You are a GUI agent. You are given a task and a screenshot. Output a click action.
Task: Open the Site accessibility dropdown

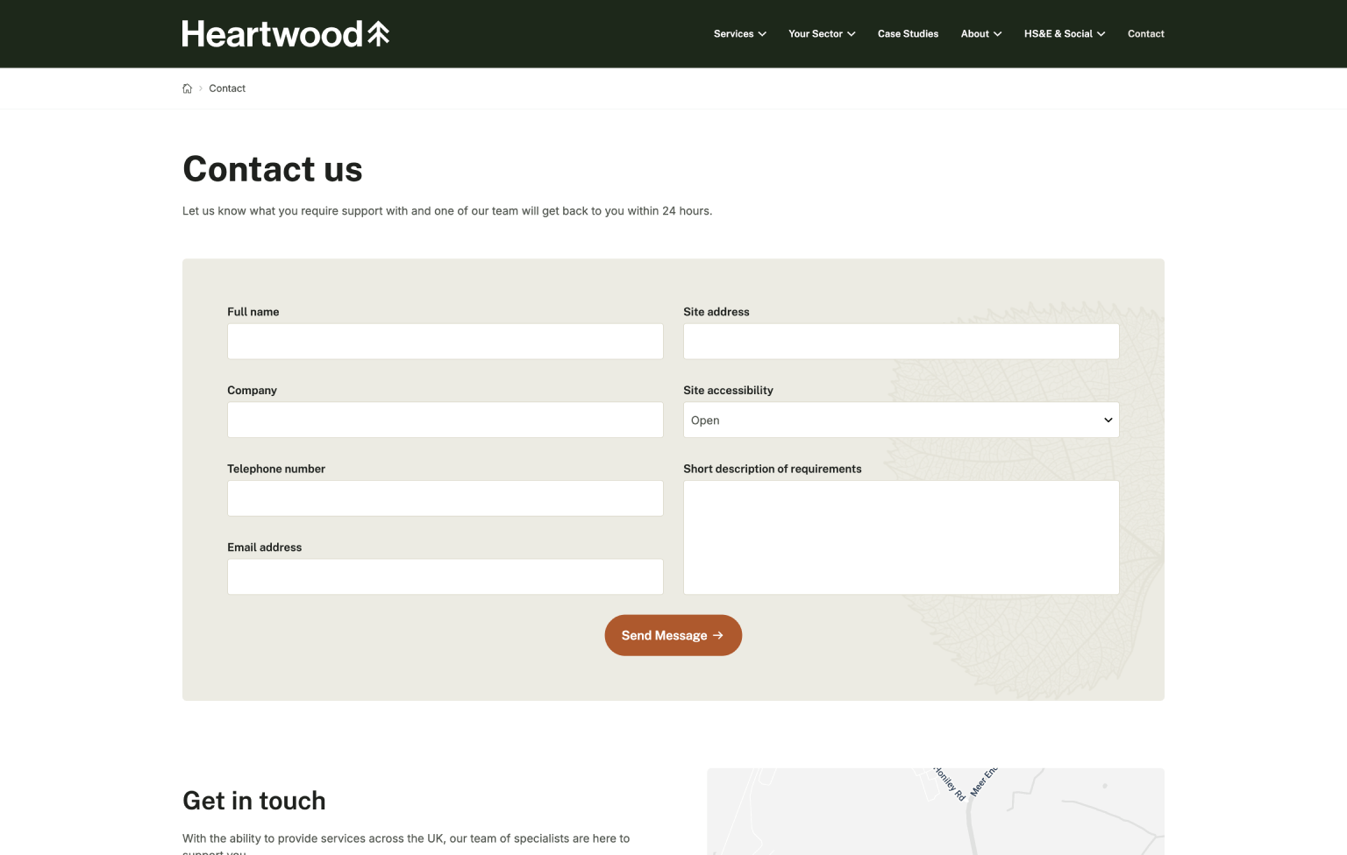[902, 420]
